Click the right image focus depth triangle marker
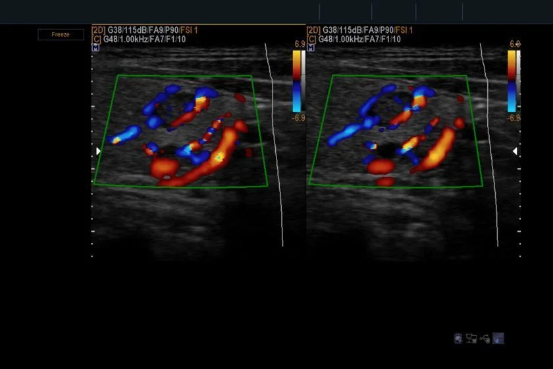 pyautogui.click(x=515, y=151)
